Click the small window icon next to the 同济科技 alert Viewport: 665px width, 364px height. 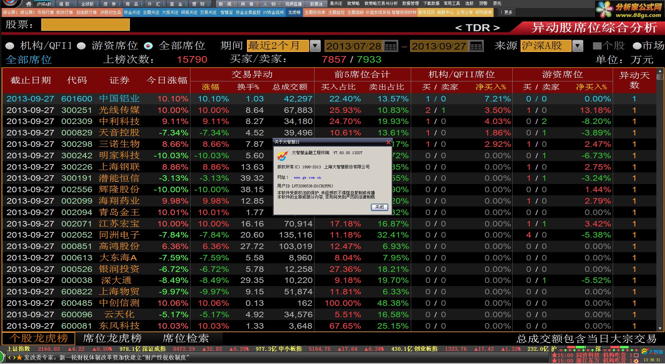point(636,355)
